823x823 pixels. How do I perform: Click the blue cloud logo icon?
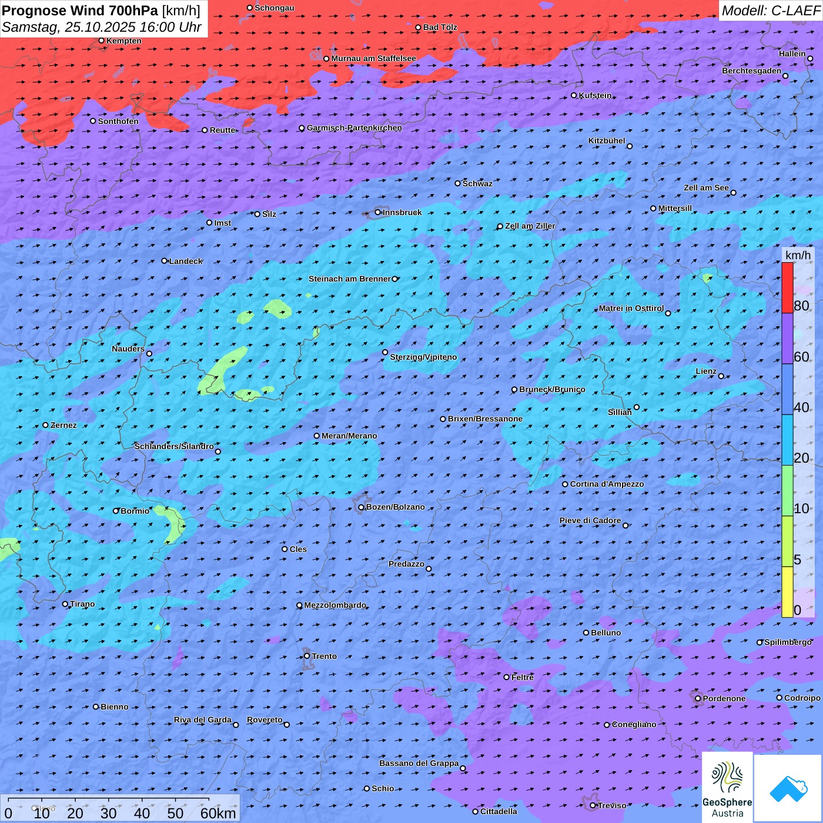pyautogui.click(x=788, y=788)
